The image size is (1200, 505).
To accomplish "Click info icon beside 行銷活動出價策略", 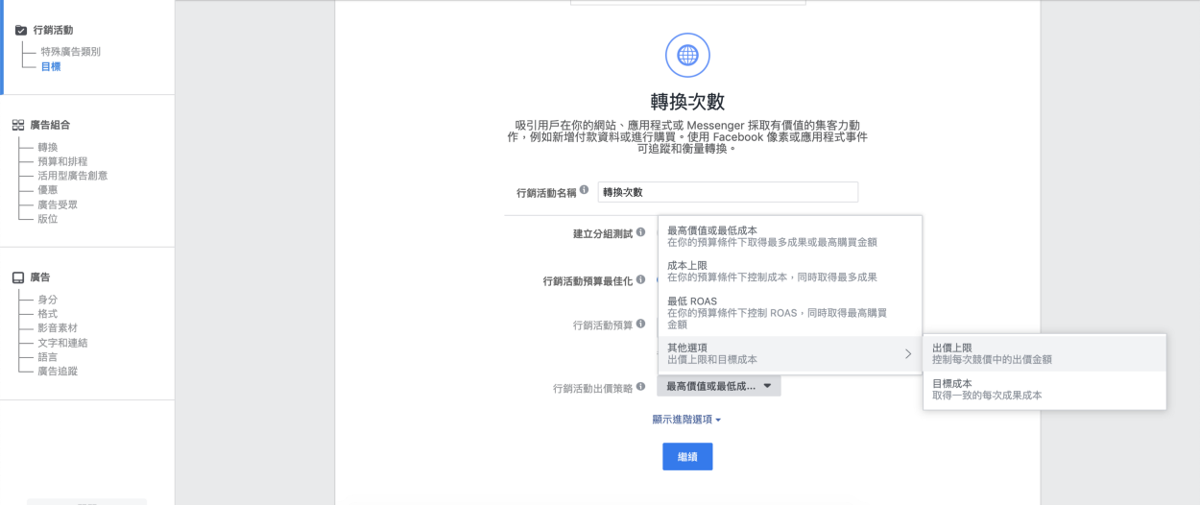I will [x=640, y=387].
